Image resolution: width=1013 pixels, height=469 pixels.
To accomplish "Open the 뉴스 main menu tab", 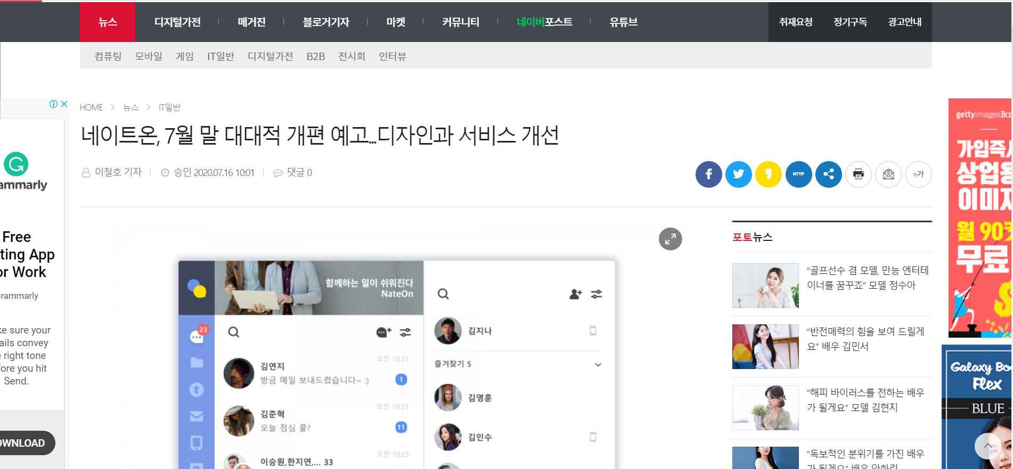I will [108, 22].
